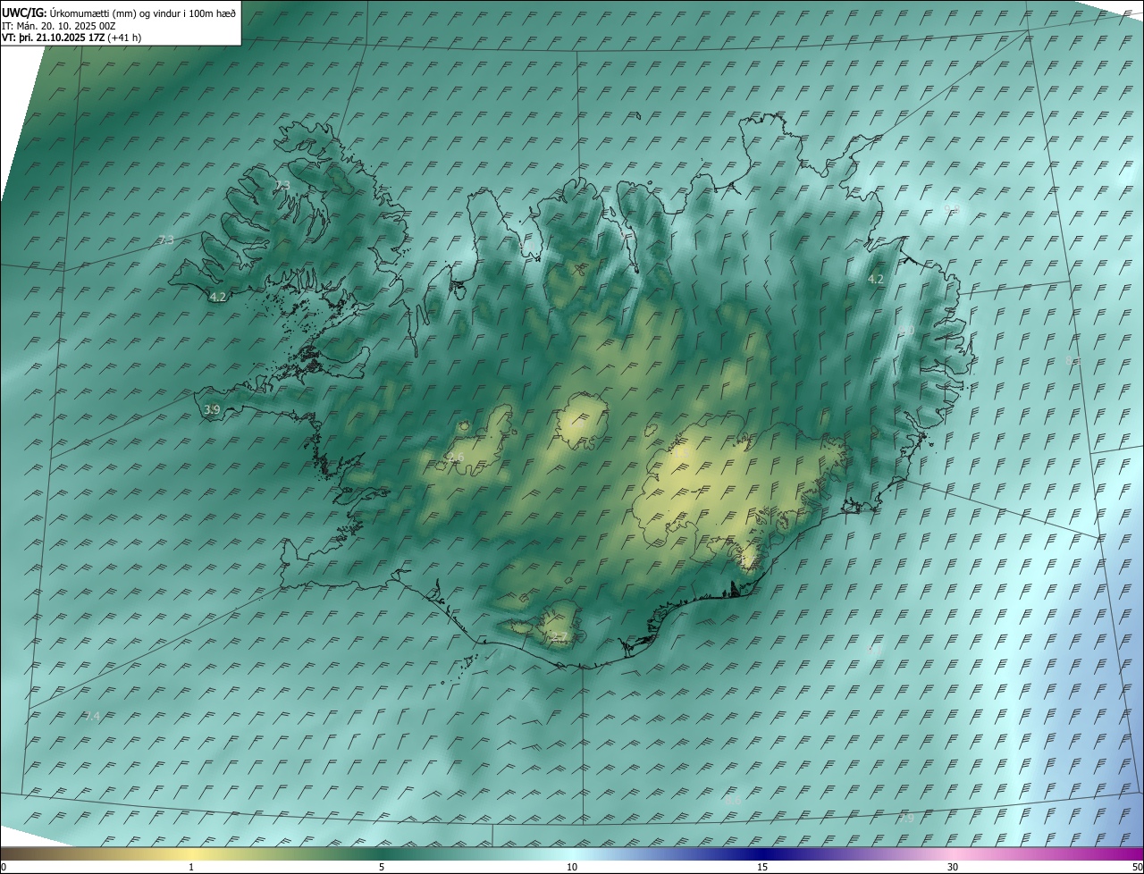
Task: Click the 3.9 value on the Snæfellsnes peninsula tip
Action: pos(212,409)
